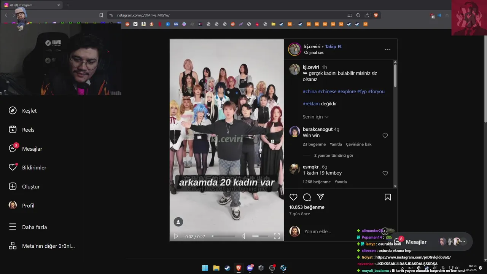Click browser share page icon
Viewport: 487px width, 274px height.
click(x=367, y=15)
